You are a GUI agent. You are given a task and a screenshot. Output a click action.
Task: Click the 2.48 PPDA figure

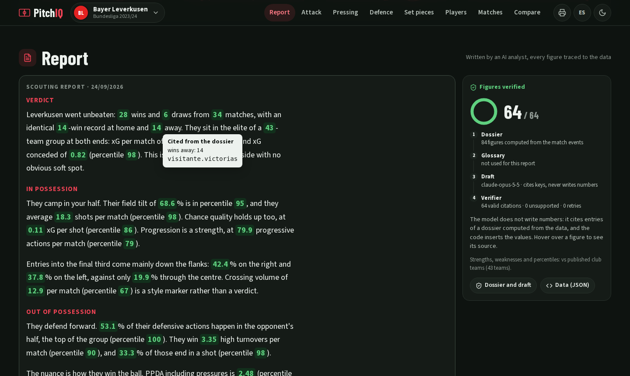(246, 373)
